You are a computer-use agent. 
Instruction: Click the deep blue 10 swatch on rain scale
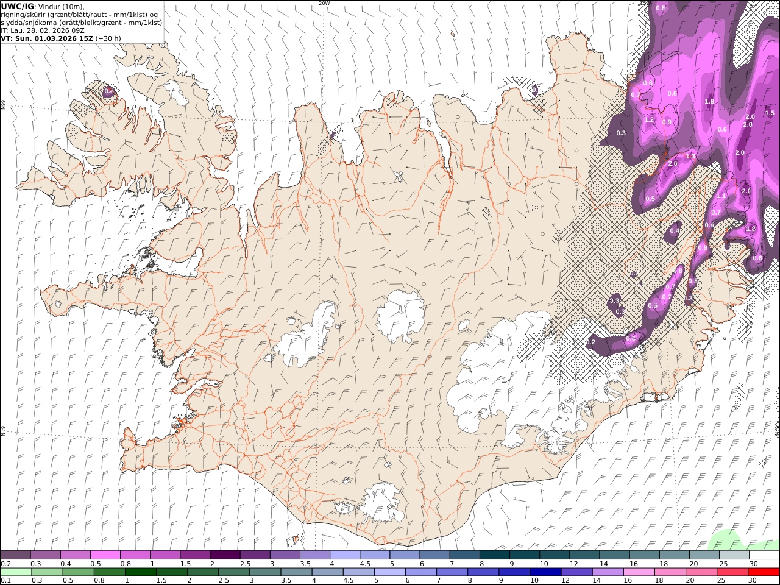click(545, 572)
